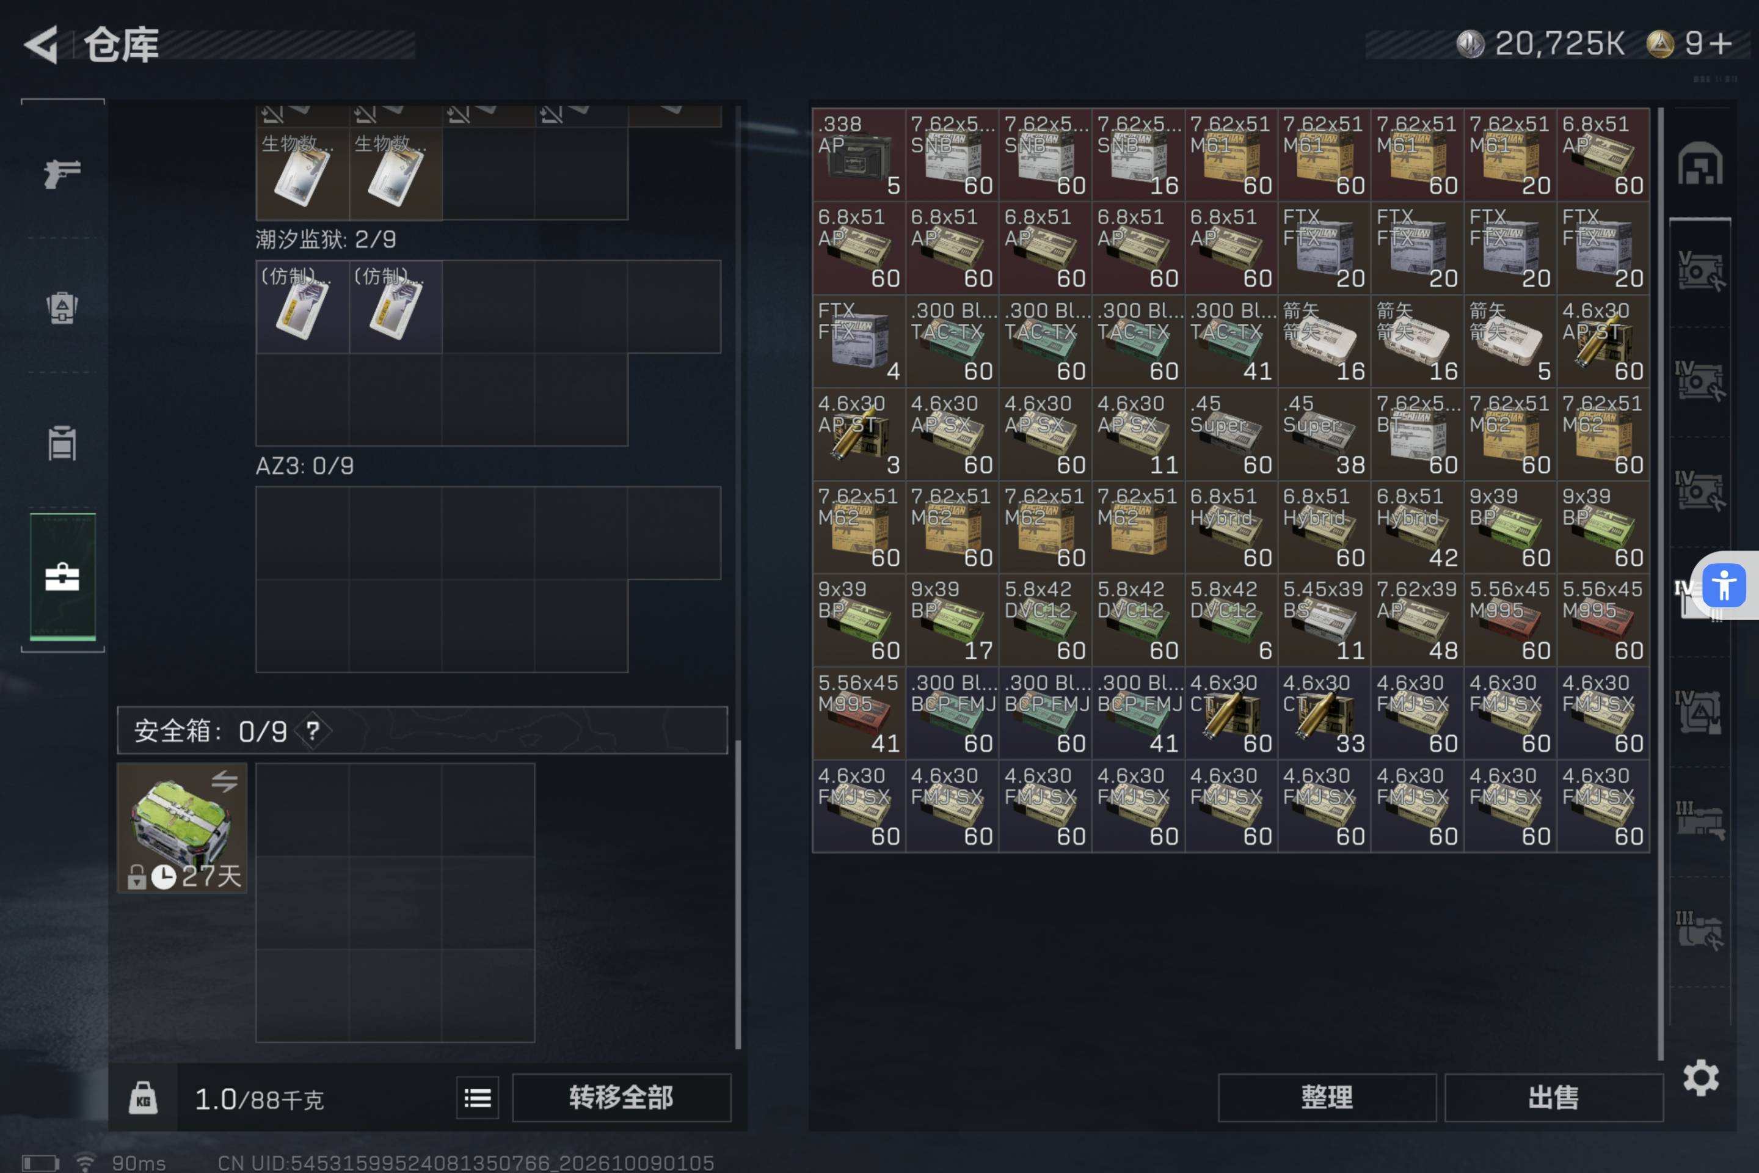Select the 4.6x30 CT stack of 33
Image resolution: width=1759 pixels, height=1173 pixels.
[x=1324, y=713]
